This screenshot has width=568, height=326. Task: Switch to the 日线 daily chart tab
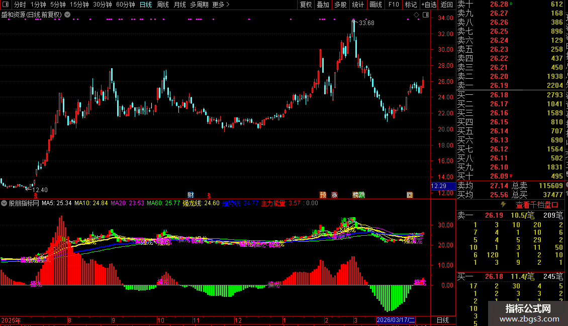point(146,5)
